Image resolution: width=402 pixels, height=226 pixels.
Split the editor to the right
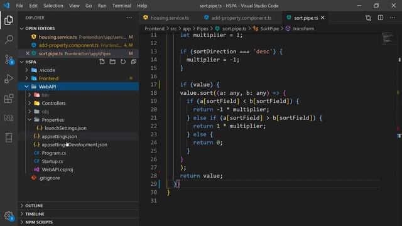pos(381,18)
